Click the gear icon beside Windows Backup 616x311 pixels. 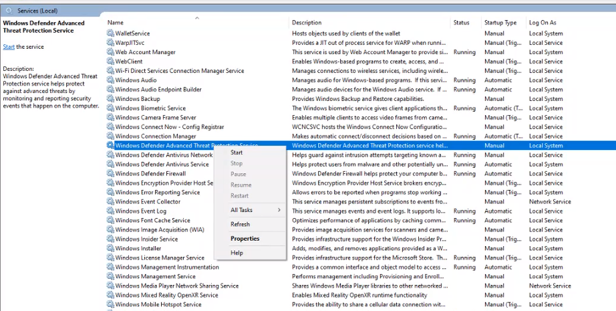click(x=110, y=99)
